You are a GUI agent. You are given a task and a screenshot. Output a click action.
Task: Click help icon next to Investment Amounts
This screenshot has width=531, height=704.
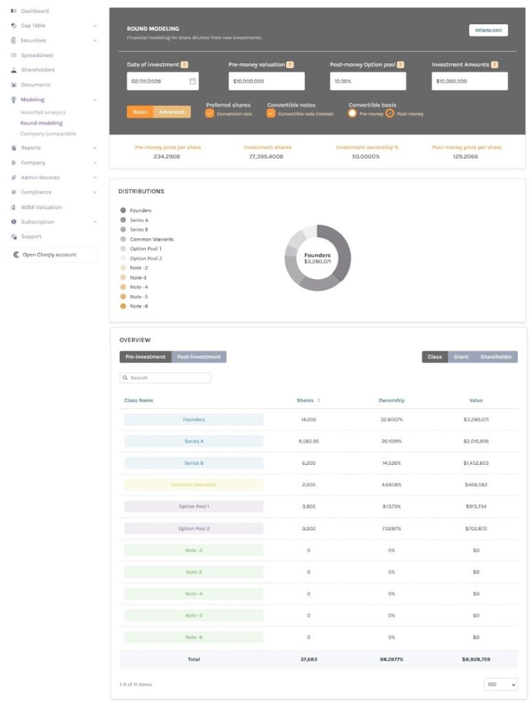pos(494,65)
